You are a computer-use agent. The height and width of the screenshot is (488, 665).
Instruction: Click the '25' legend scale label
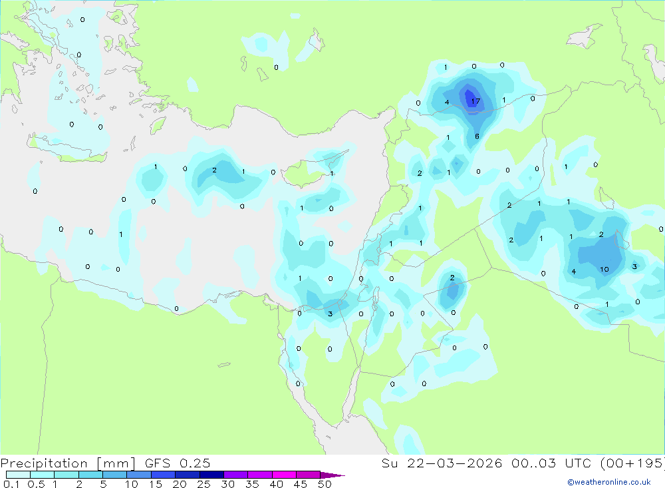(203, 484)
